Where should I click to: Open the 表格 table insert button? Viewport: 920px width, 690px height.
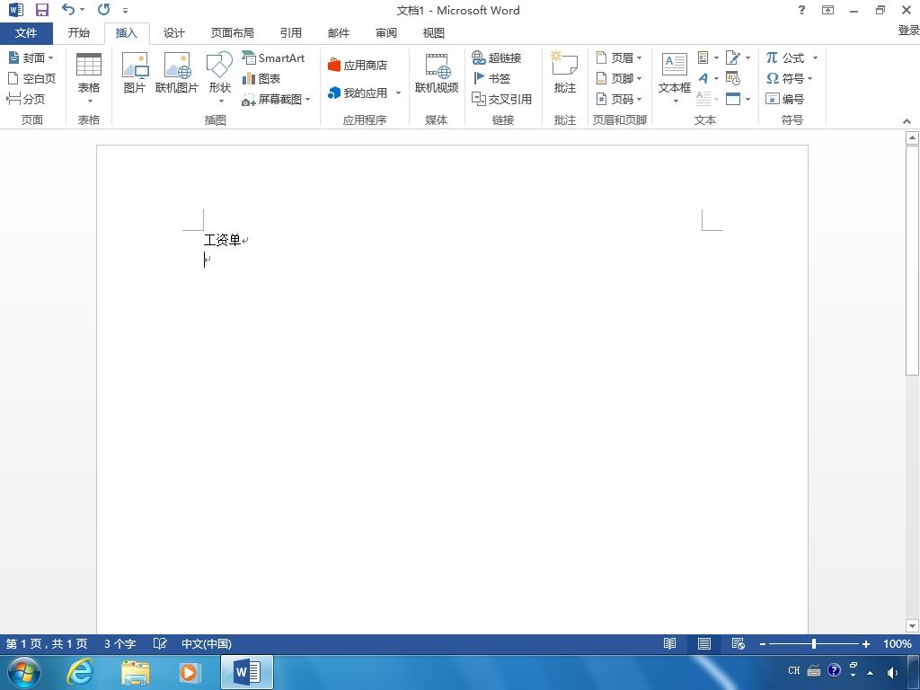point(89,79)
